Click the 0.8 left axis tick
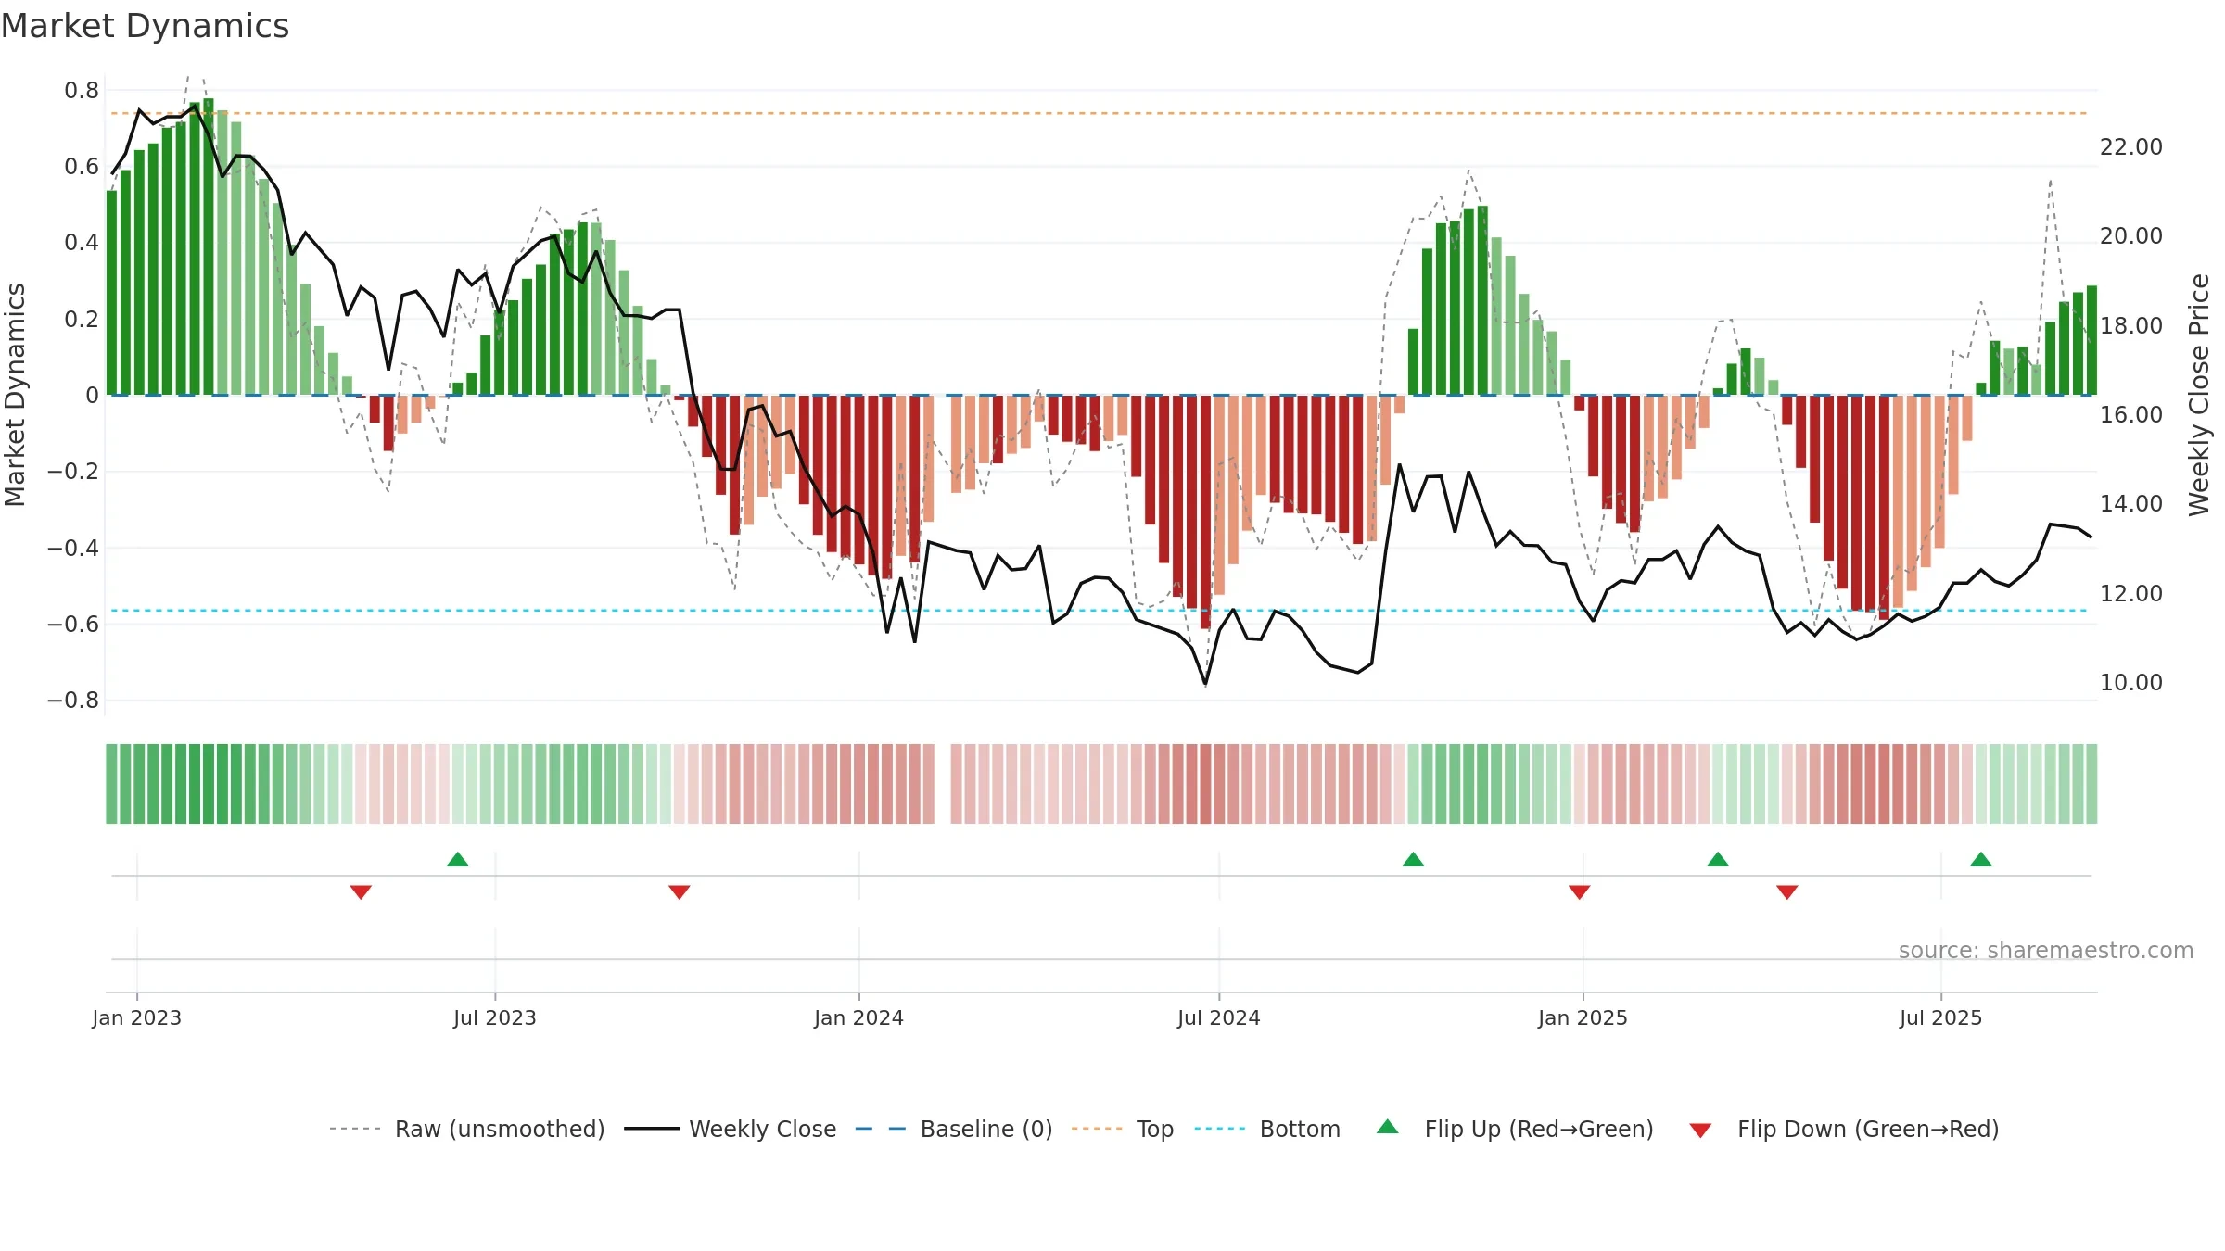Image resolution: width=2225 pixels, height=1251 pixels. [x=82, y=91]
